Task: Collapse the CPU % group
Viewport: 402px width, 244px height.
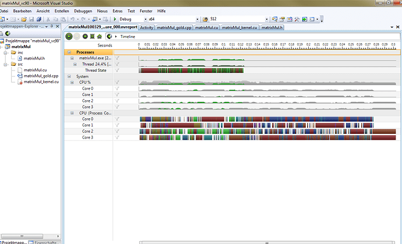Action: coord(72,82)
